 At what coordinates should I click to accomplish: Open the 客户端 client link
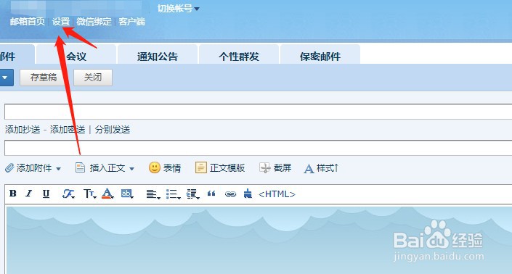pyautogui.click(x=132, y=22)
